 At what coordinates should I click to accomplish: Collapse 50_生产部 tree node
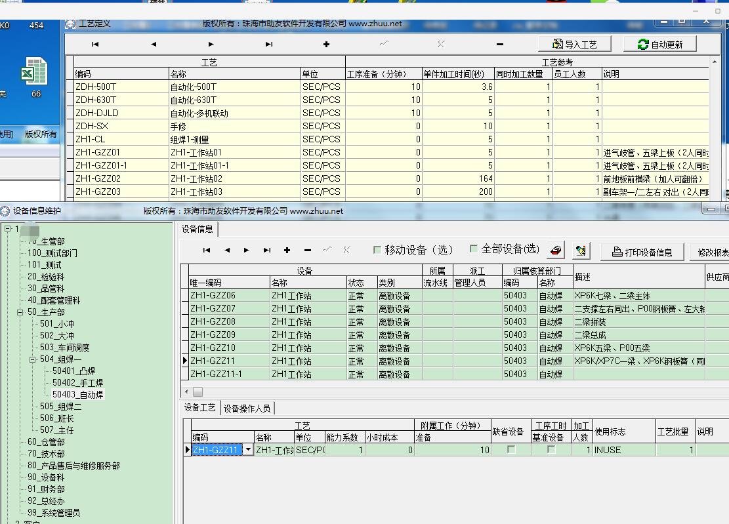(x=20, y=312)
